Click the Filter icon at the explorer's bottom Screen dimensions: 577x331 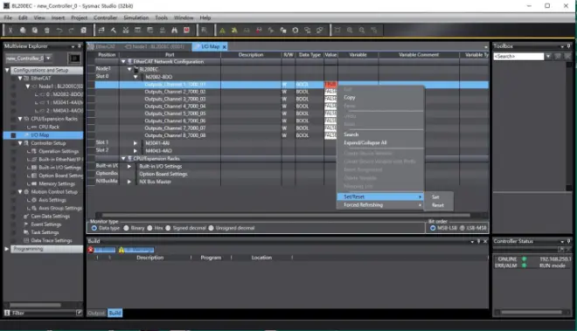(7, 313)
